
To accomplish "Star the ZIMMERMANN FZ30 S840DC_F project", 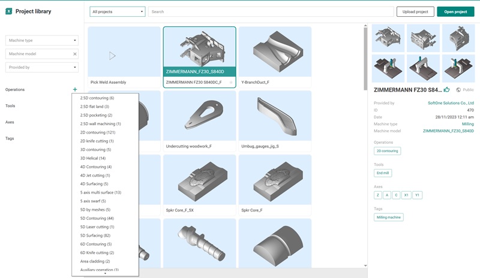I will coord(231,82).
